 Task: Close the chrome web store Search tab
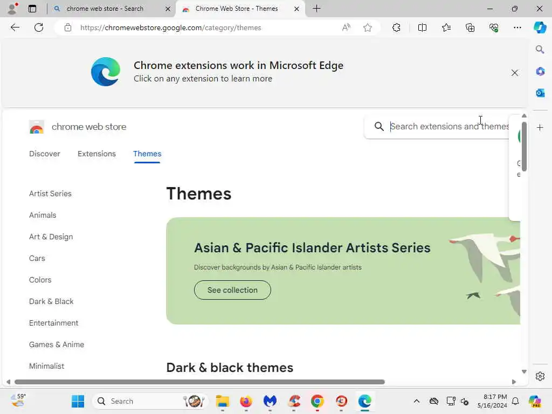coord(168,9)
